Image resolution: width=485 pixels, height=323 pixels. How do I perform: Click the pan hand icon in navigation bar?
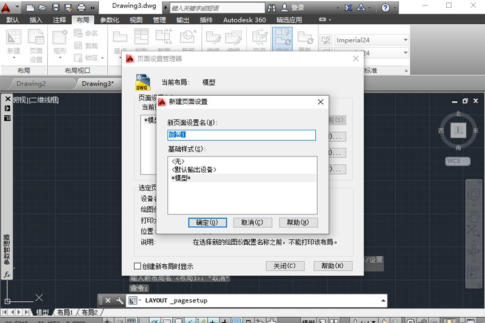coord(473,216)
